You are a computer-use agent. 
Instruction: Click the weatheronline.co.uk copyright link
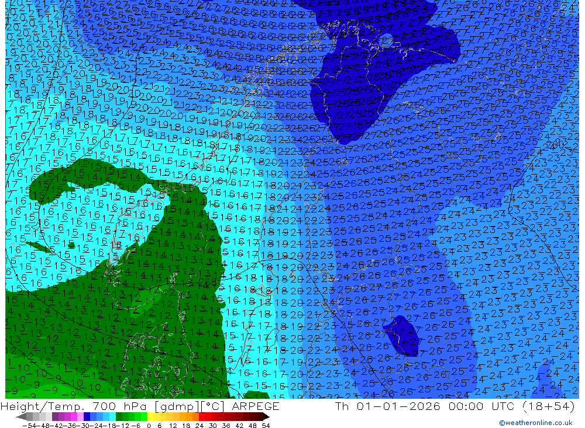pos(535,423)
